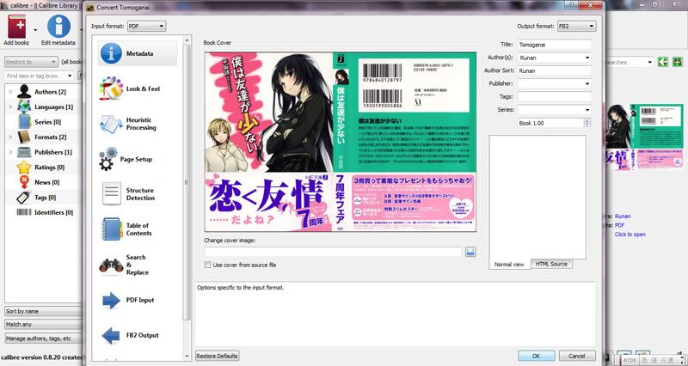Switch to Normal view tab

509,265
